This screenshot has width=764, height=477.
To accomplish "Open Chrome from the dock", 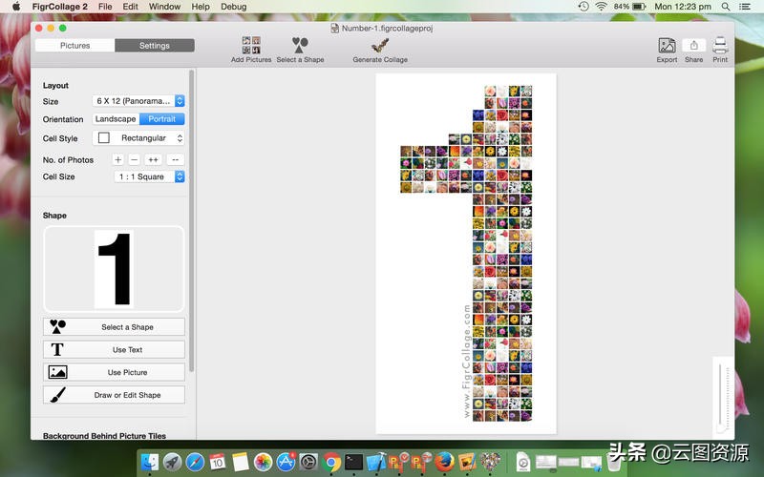I will tap(331, 463).
